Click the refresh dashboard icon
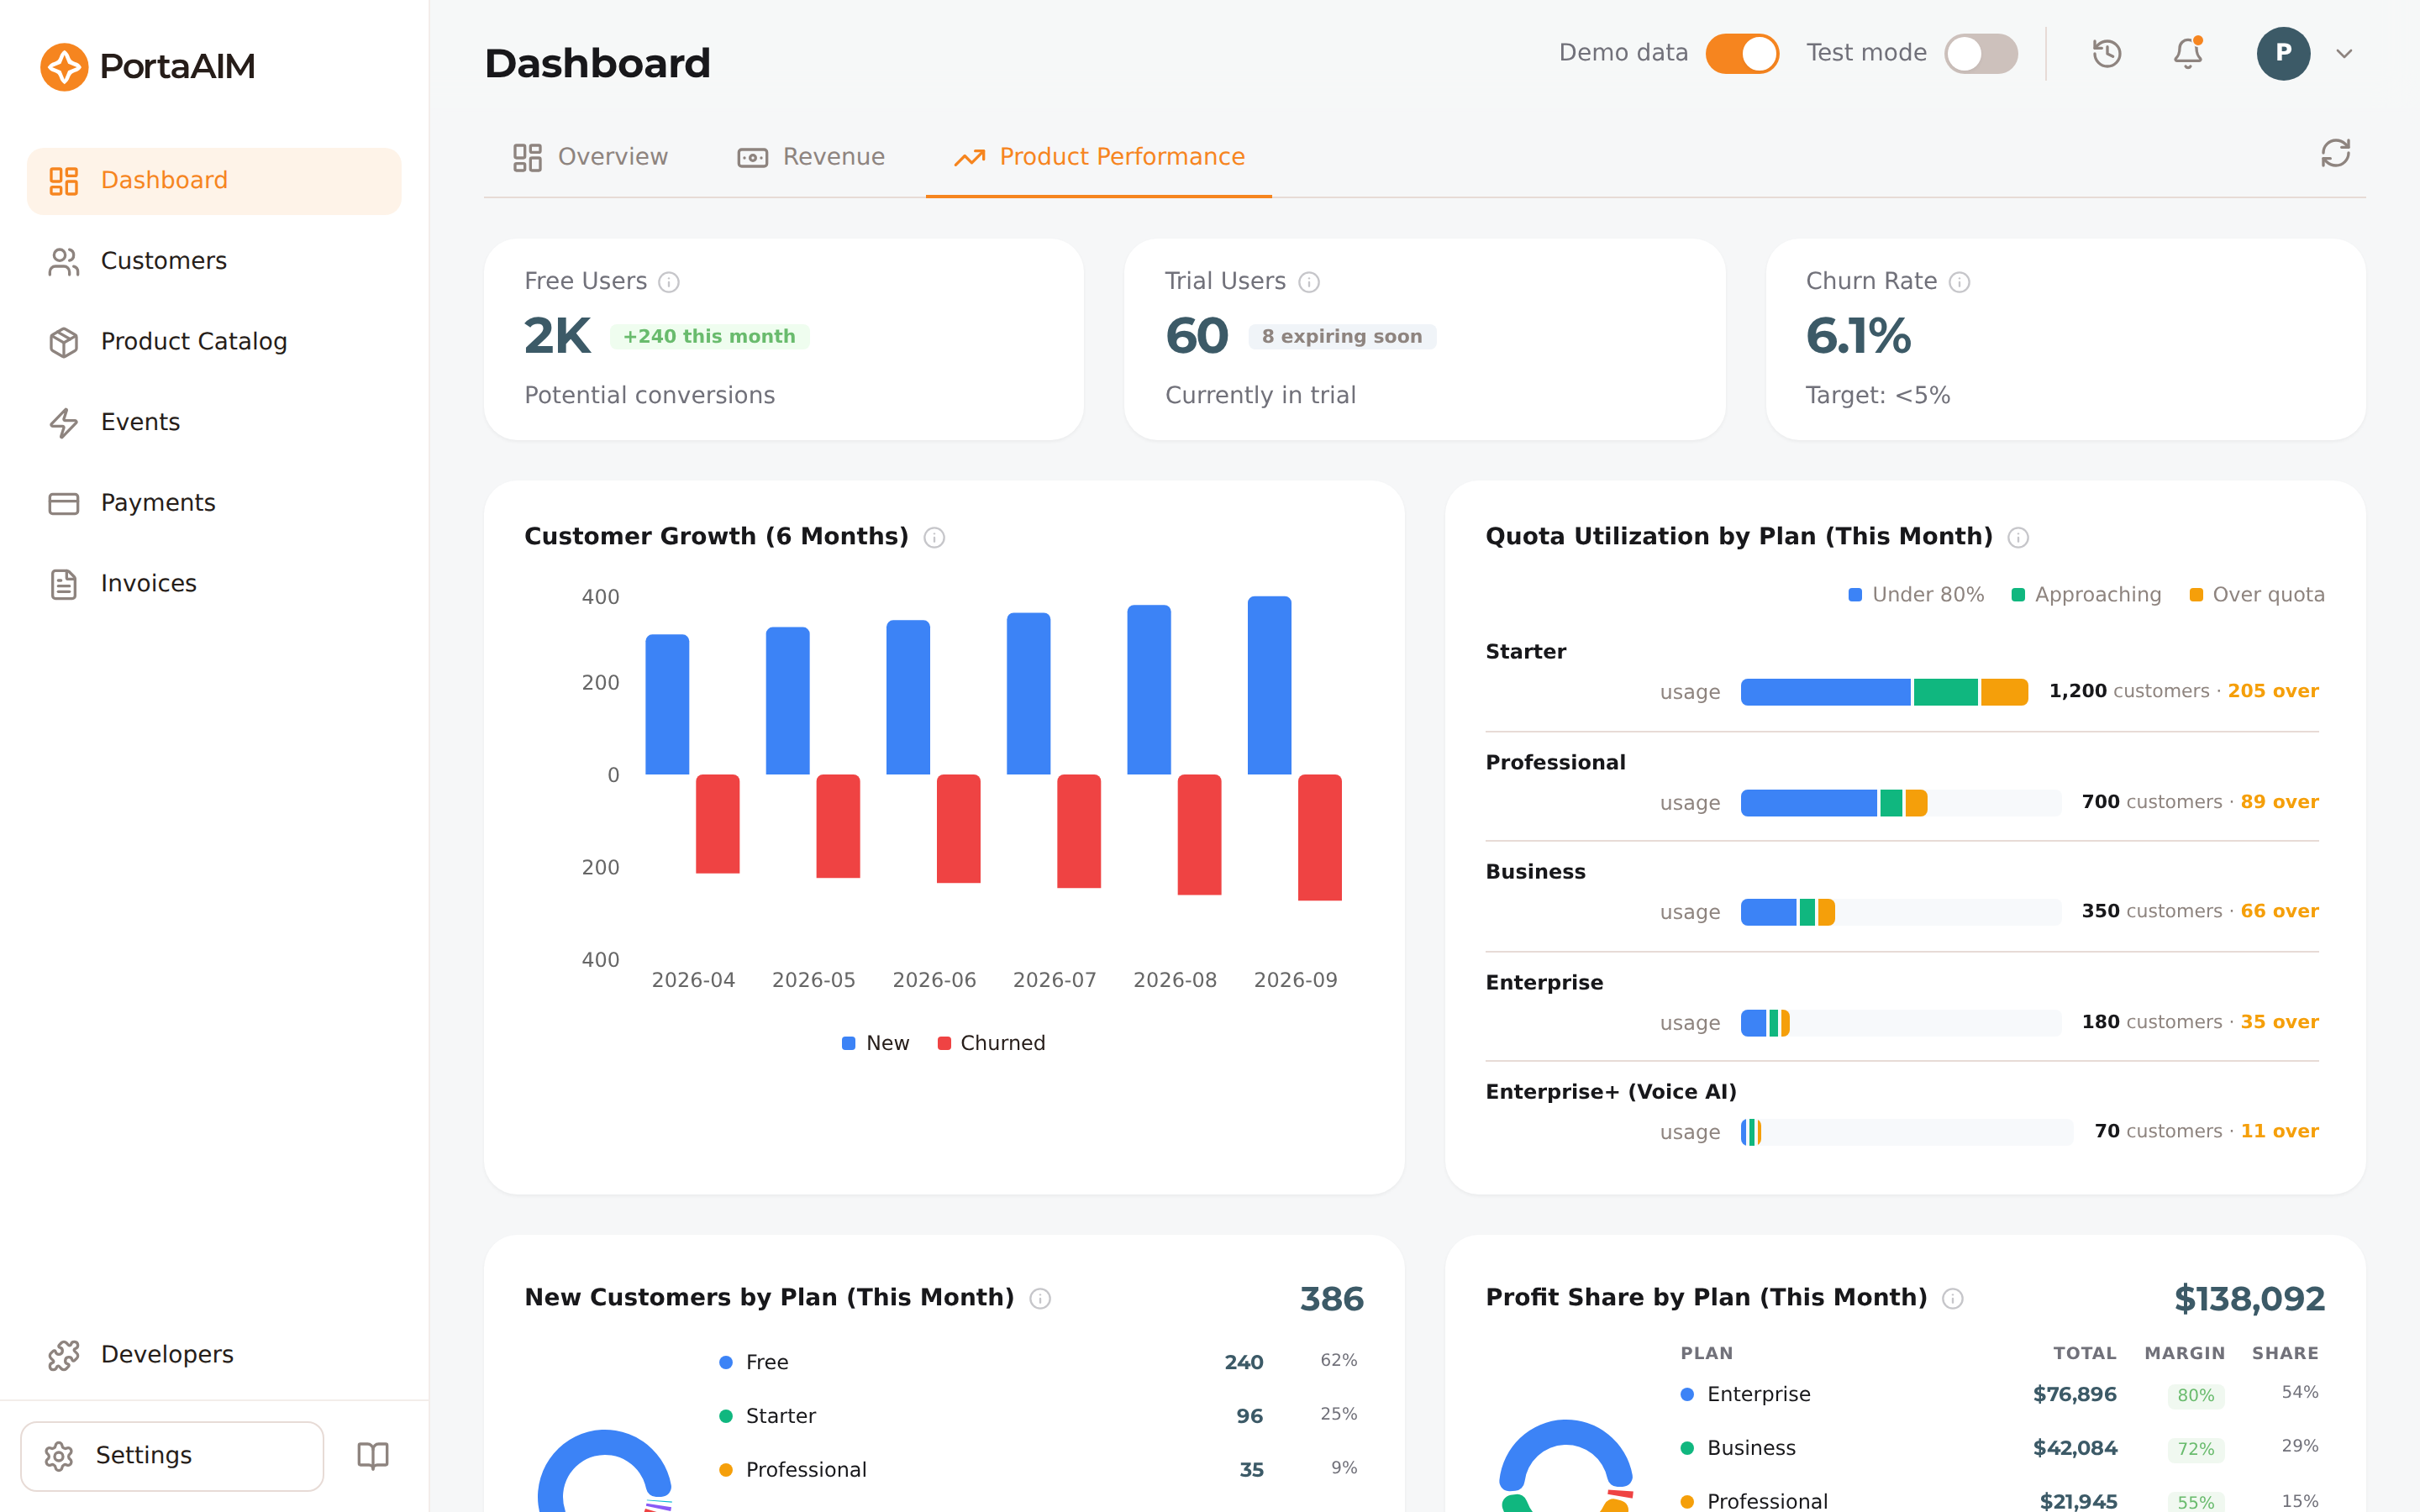Viewport: 2420px width, 1512px height. 2335,153
